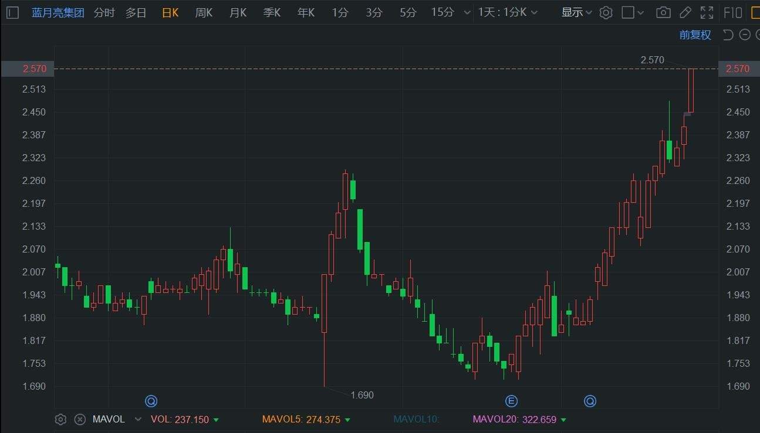This screenshot has height=433, width=760.
Task: Zoom out chart with minus icon
Action: 745,35
